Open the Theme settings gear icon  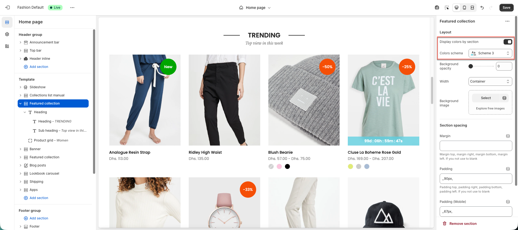[7, 34]
